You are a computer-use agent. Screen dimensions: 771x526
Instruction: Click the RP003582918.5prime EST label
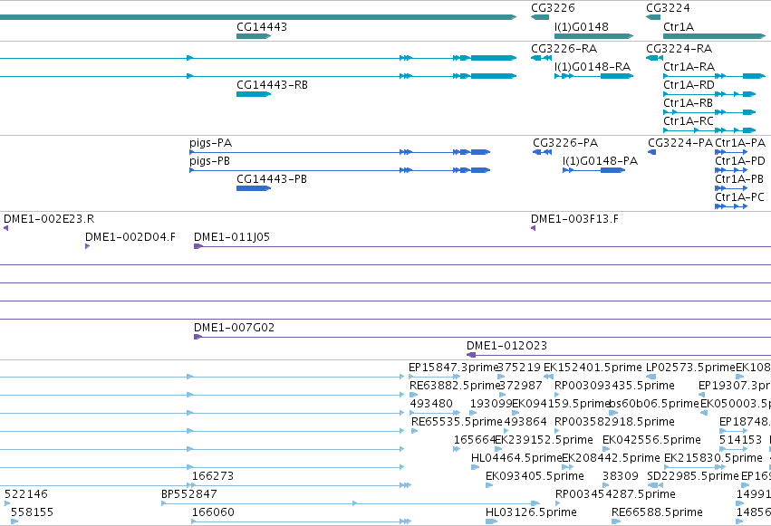click(x=614, y=422)
